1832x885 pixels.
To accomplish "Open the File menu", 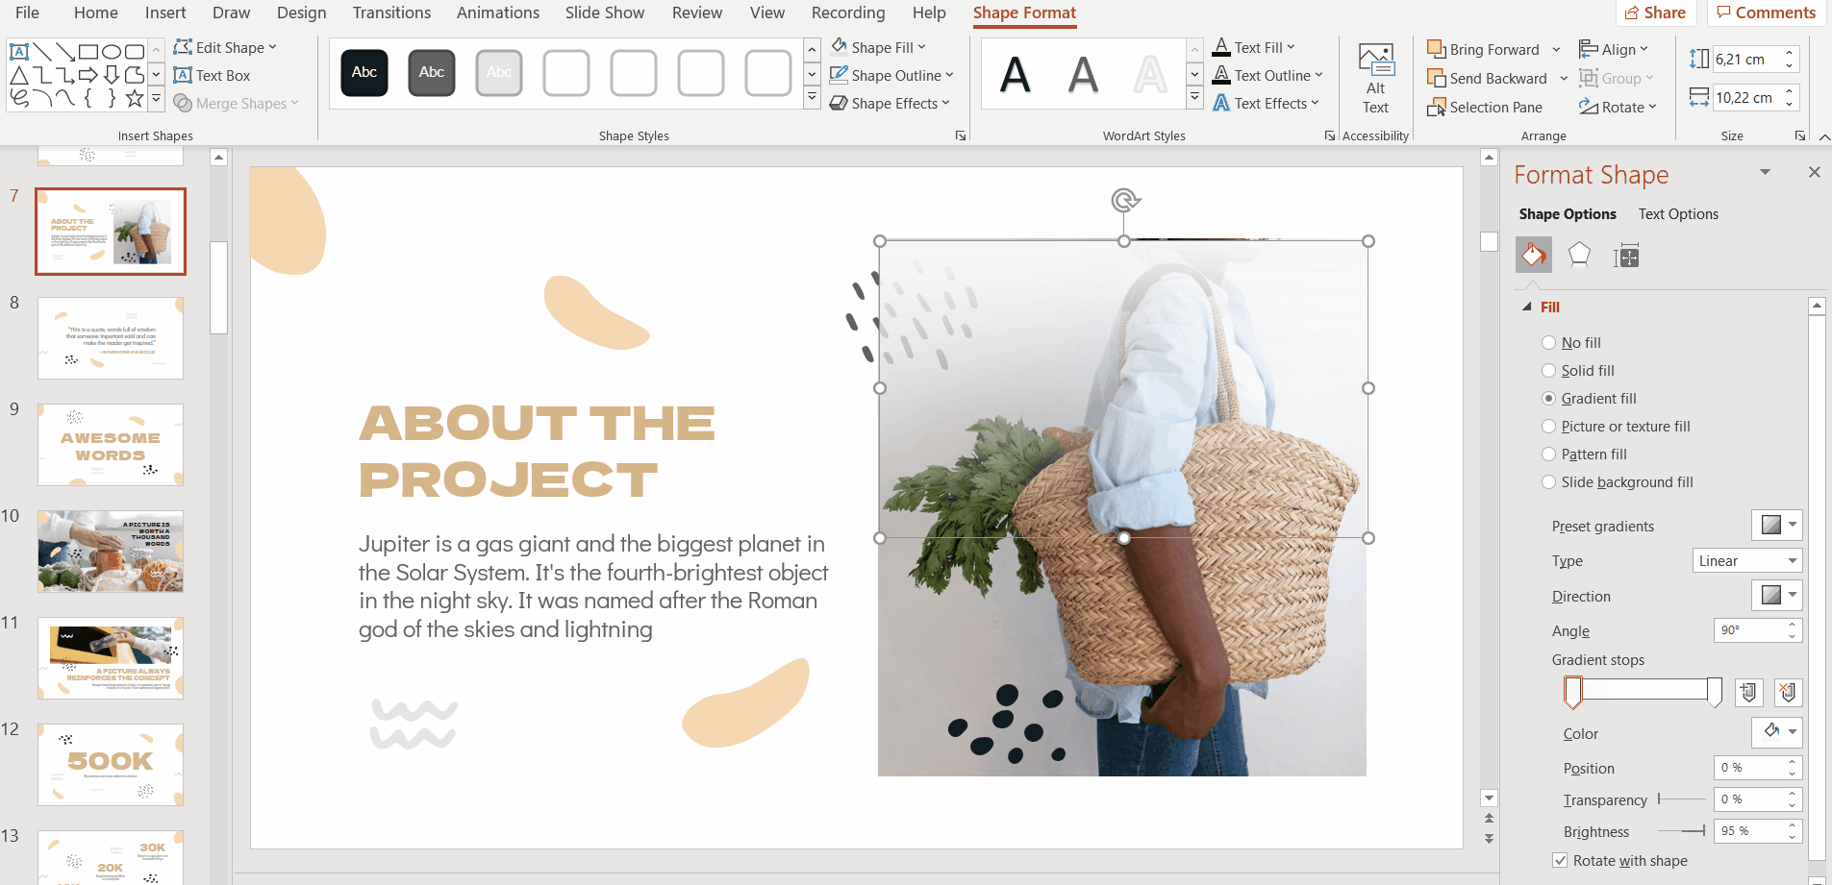I will [x=27, y=12].
